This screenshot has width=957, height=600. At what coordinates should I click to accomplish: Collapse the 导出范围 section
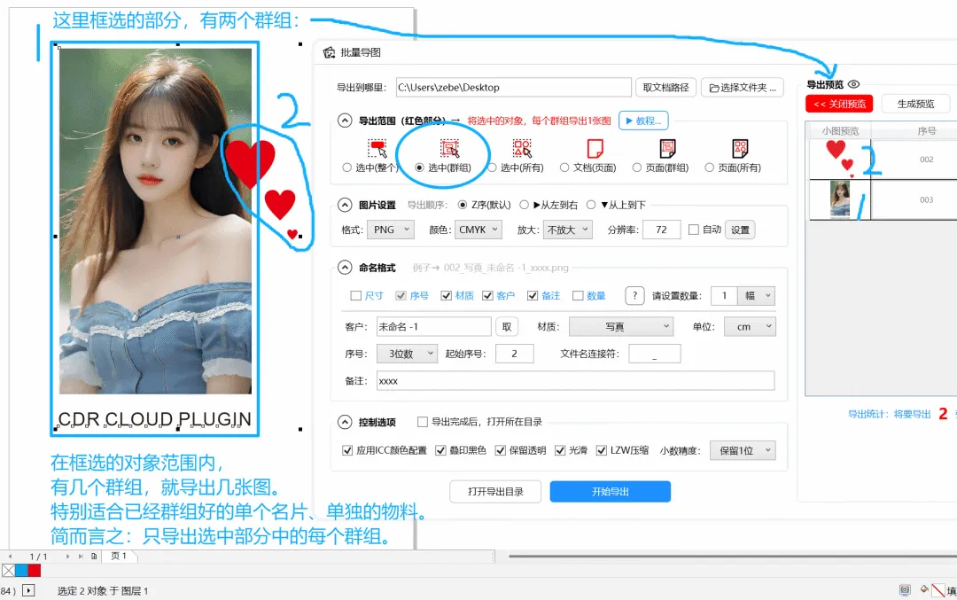coord(345,121)
